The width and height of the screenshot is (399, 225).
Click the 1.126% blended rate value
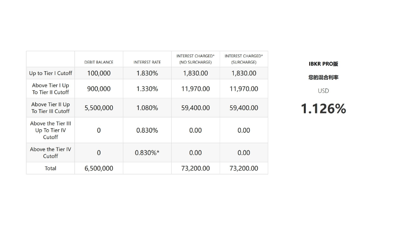(x=323, y=109)
